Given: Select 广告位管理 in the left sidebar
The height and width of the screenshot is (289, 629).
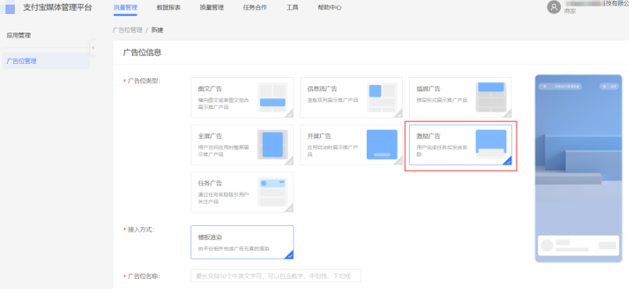Looking at the screenshot, I should tap(46, 61).
